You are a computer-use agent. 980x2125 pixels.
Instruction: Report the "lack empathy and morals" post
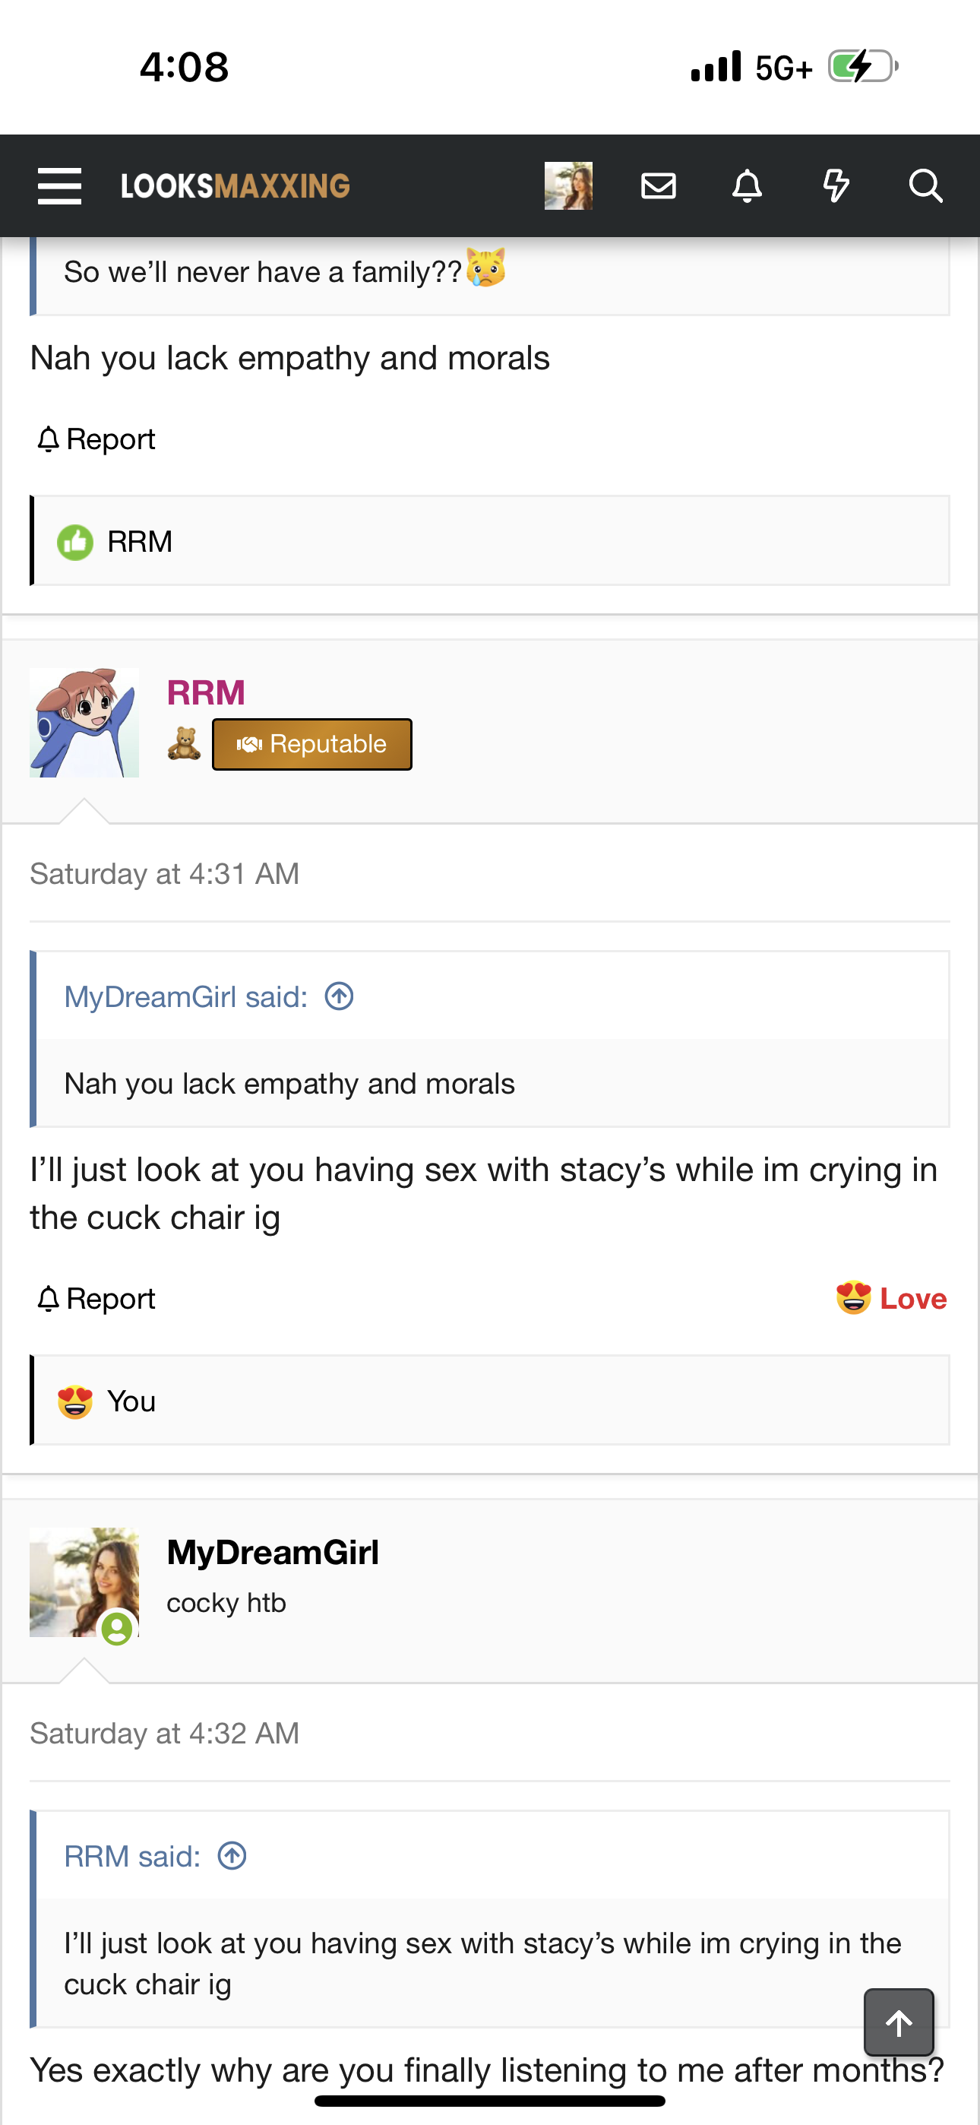click(x=96, y=439)
